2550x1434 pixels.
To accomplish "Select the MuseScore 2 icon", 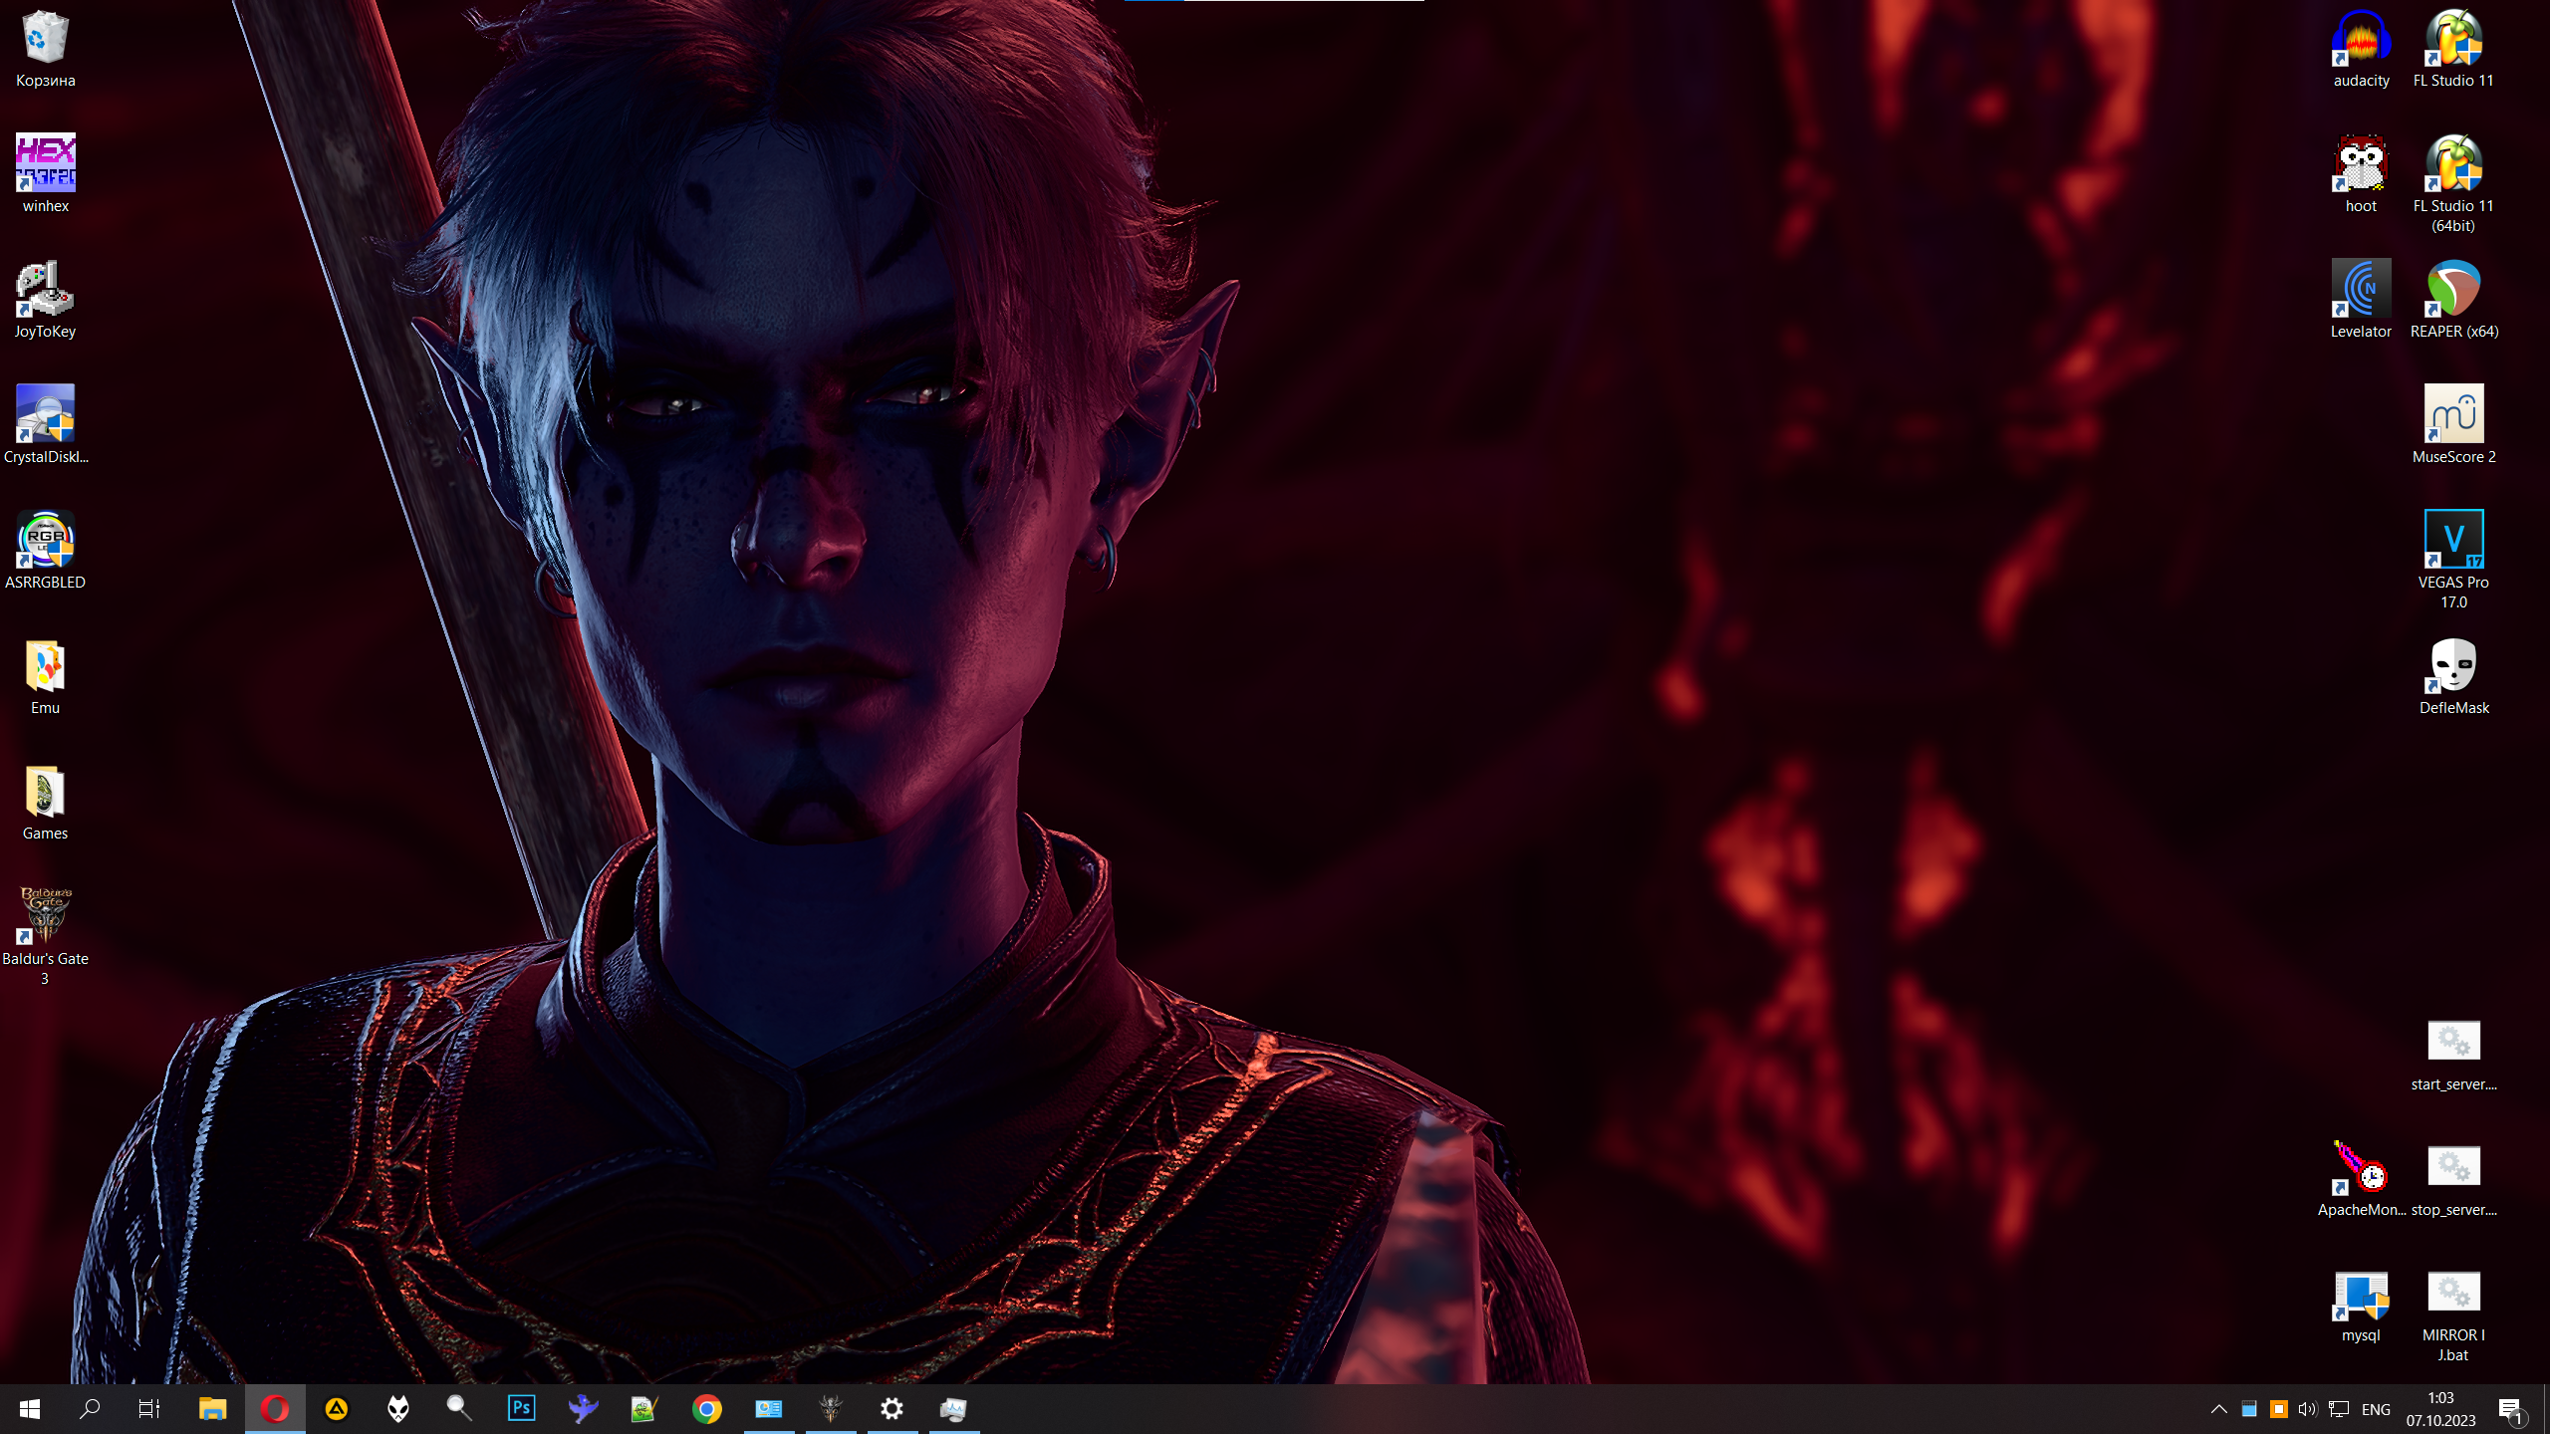I will (x=2453, y=420).
